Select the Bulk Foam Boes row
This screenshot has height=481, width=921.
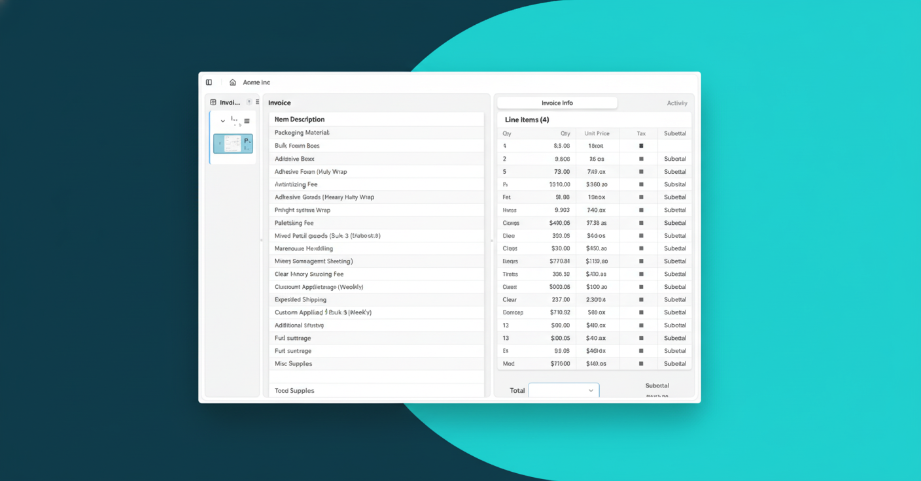(x=376, y=146)
